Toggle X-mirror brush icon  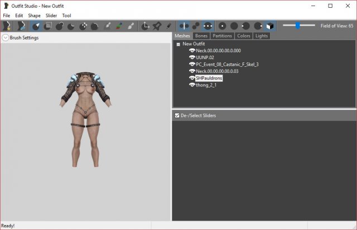(x=184, y=26)
